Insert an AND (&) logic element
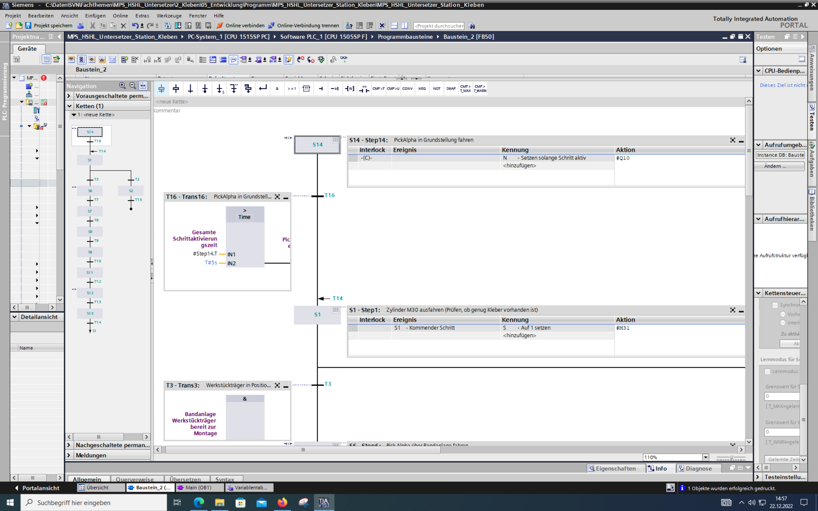This screenshot has height=511, width=818. coord(277,89)
